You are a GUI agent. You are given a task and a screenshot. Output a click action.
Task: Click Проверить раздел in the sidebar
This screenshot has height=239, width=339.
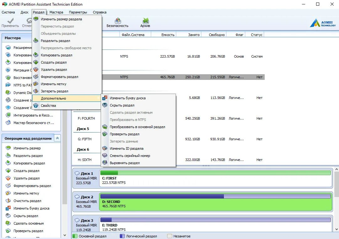pyautogui.click(x=28, y=231)
